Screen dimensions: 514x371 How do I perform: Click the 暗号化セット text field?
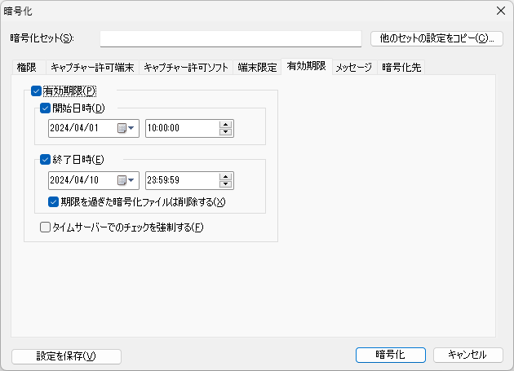coord(230,38)
